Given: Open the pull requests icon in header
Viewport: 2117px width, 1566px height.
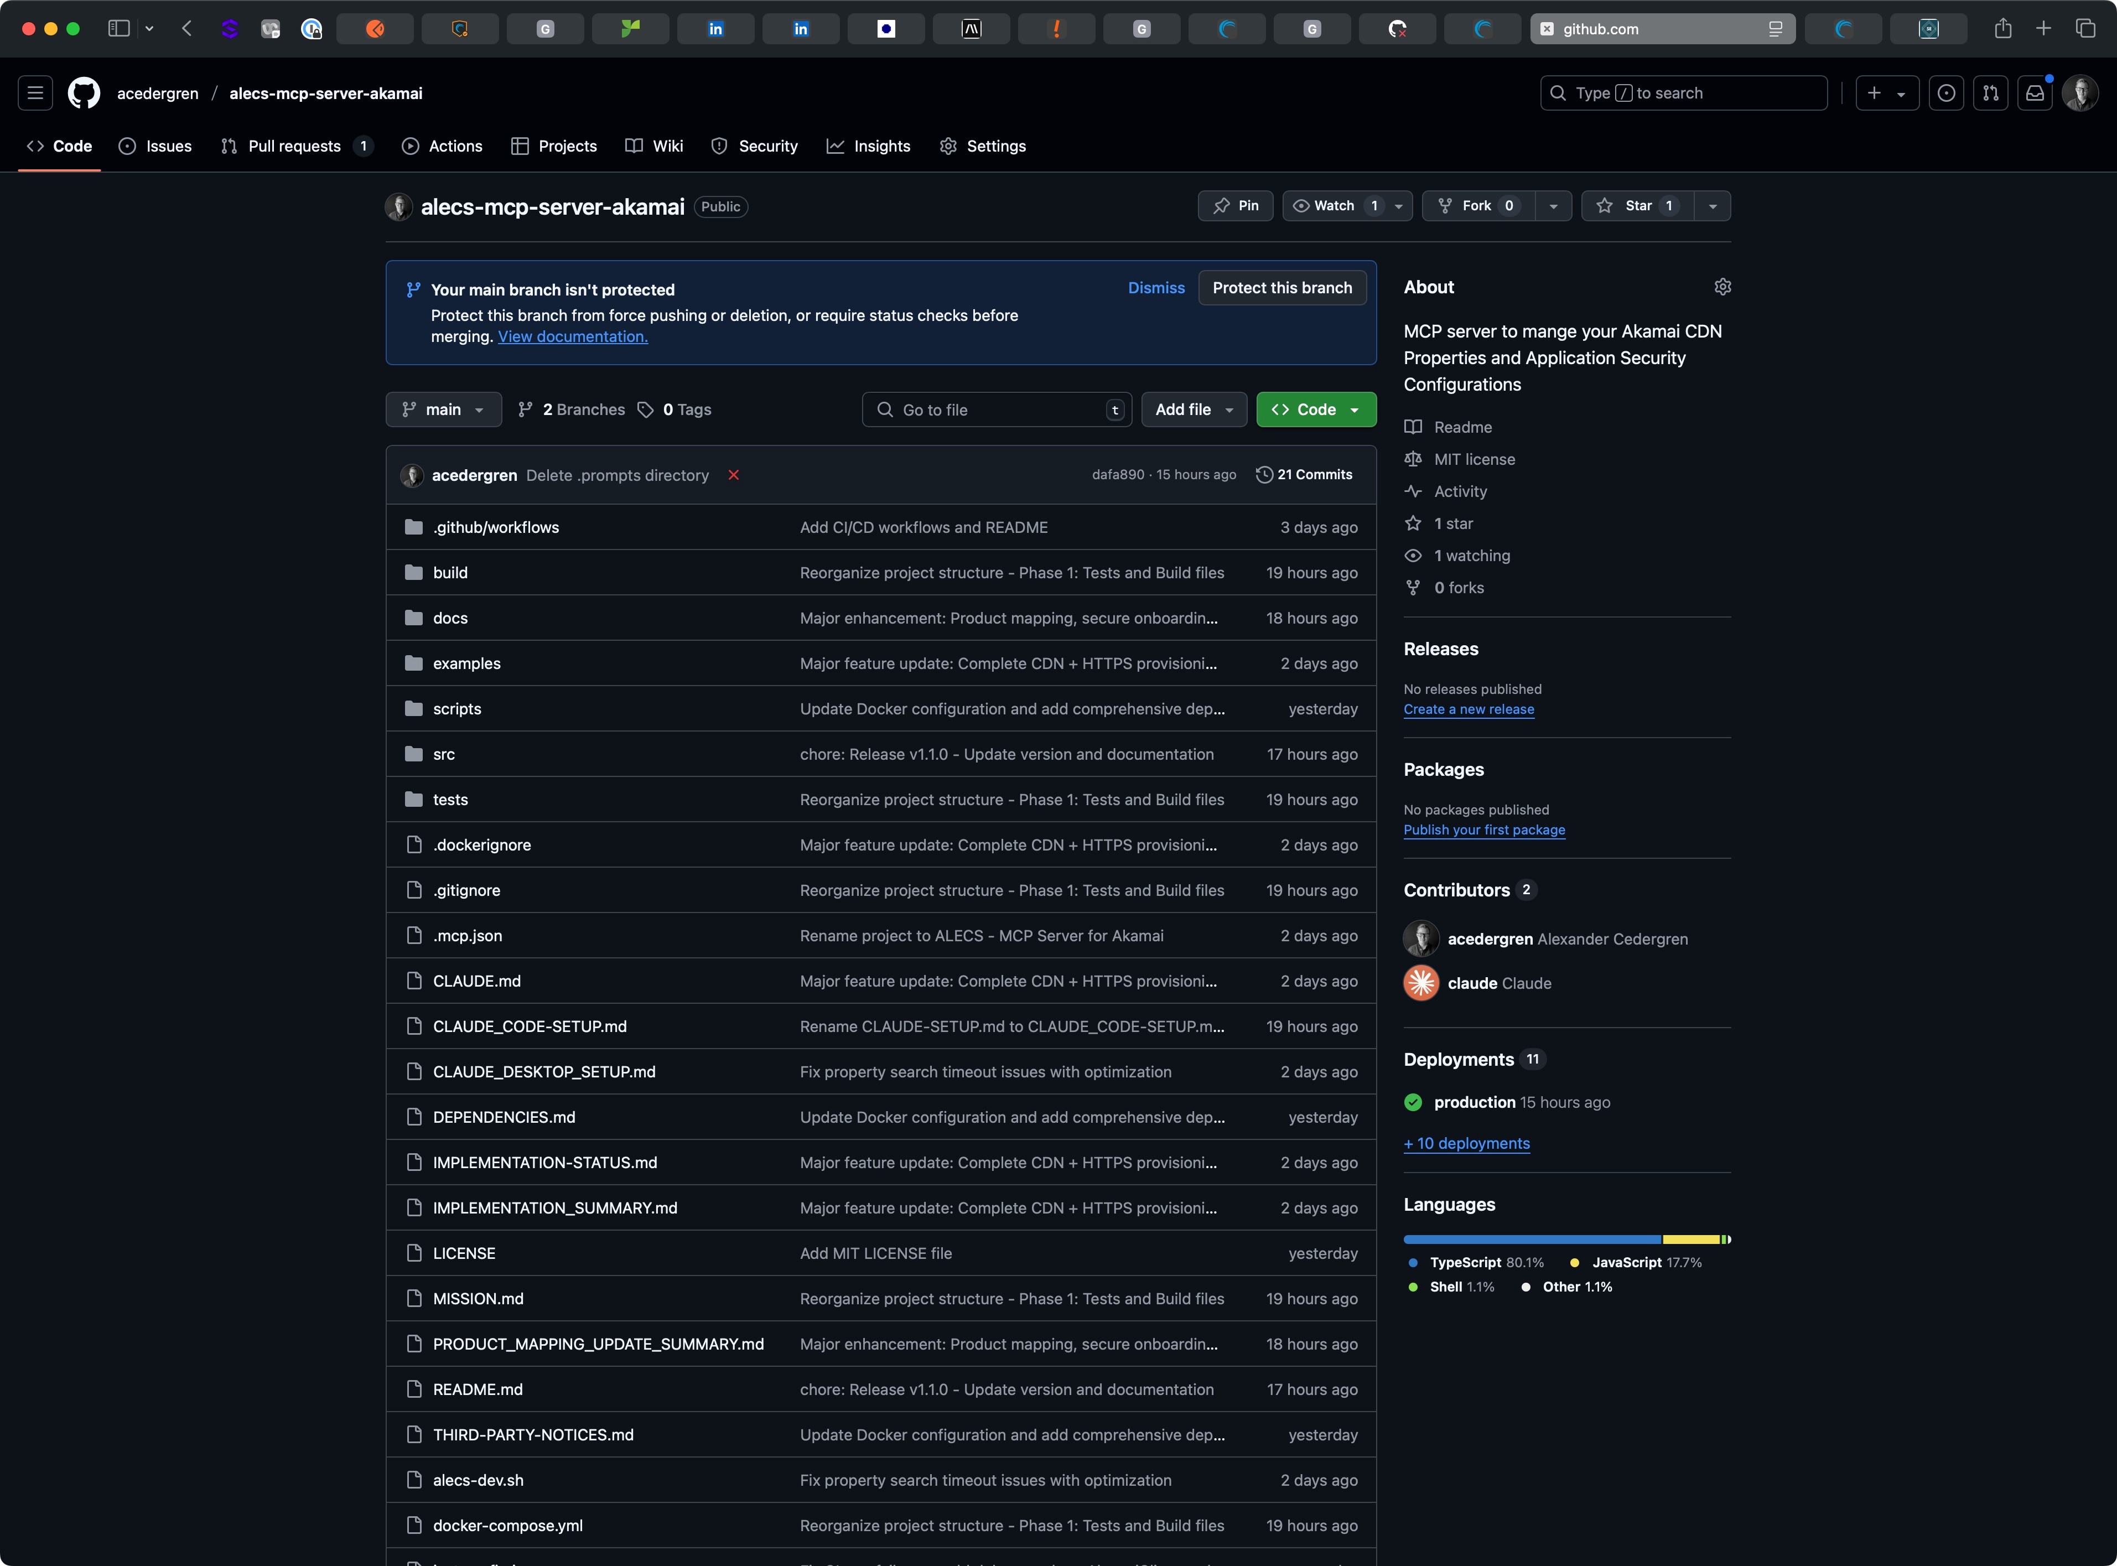Looking at the screenshot, I should tap(1991, 93).
